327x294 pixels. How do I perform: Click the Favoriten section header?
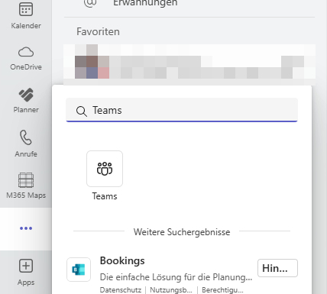point(98,31)
